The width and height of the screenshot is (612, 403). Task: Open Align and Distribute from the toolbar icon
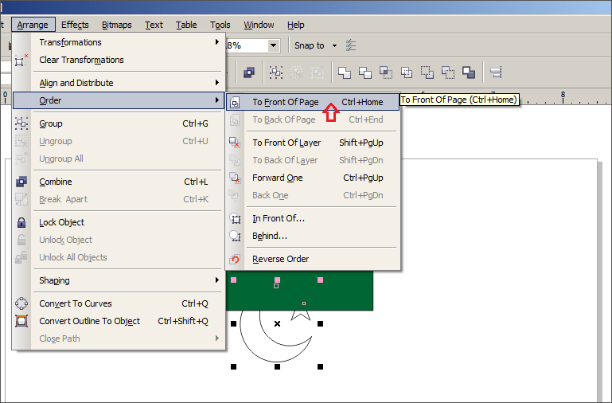click(x=495, y=72)
